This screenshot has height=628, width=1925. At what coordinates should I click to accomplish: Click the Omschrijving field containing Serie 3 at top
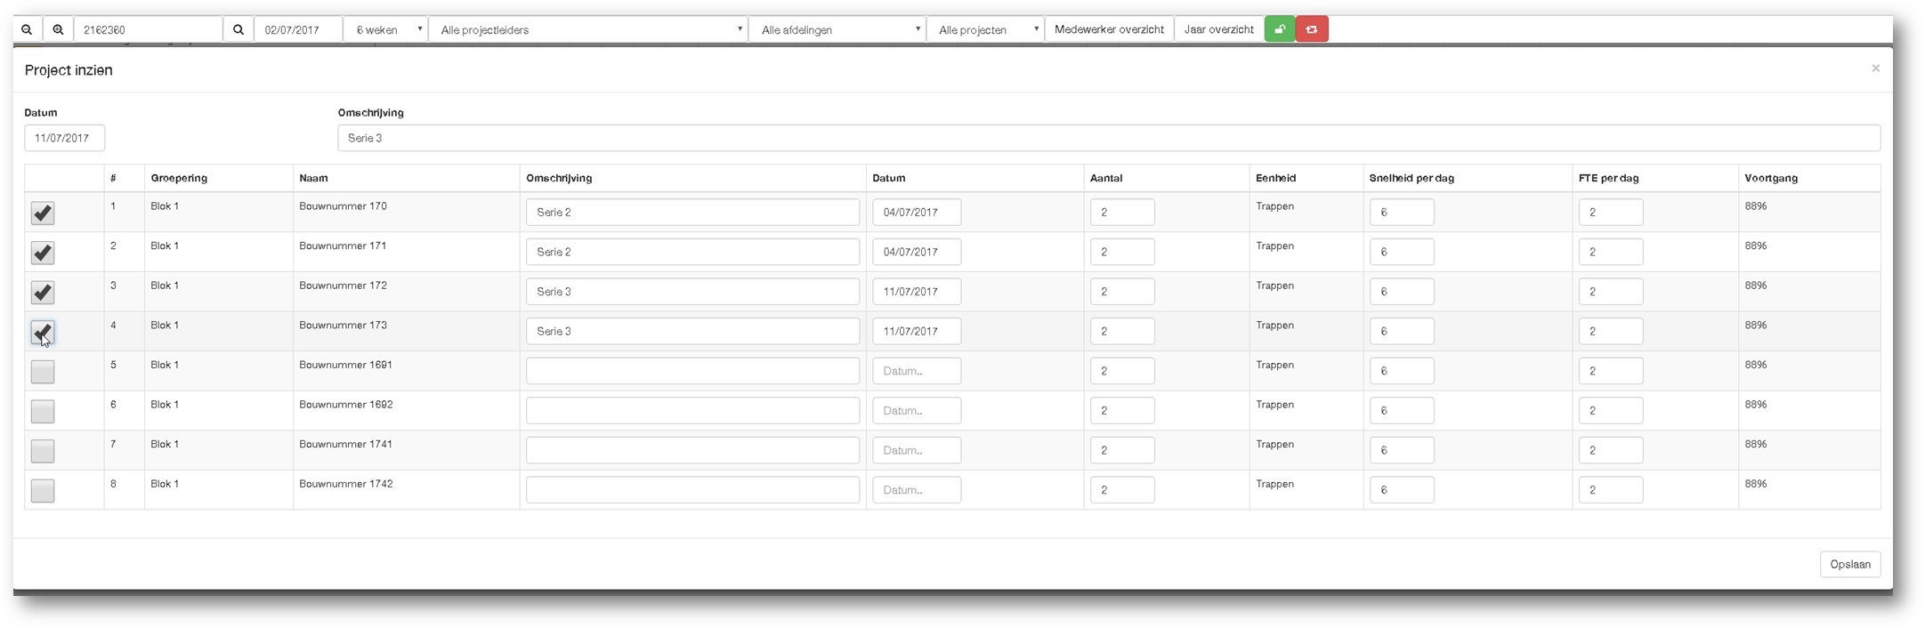(x=1108, y=138)
